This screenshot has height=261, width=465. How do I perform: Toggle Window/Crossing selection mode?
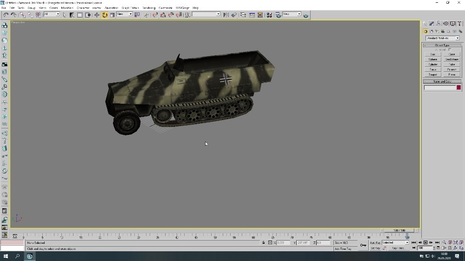coord(88,15)
